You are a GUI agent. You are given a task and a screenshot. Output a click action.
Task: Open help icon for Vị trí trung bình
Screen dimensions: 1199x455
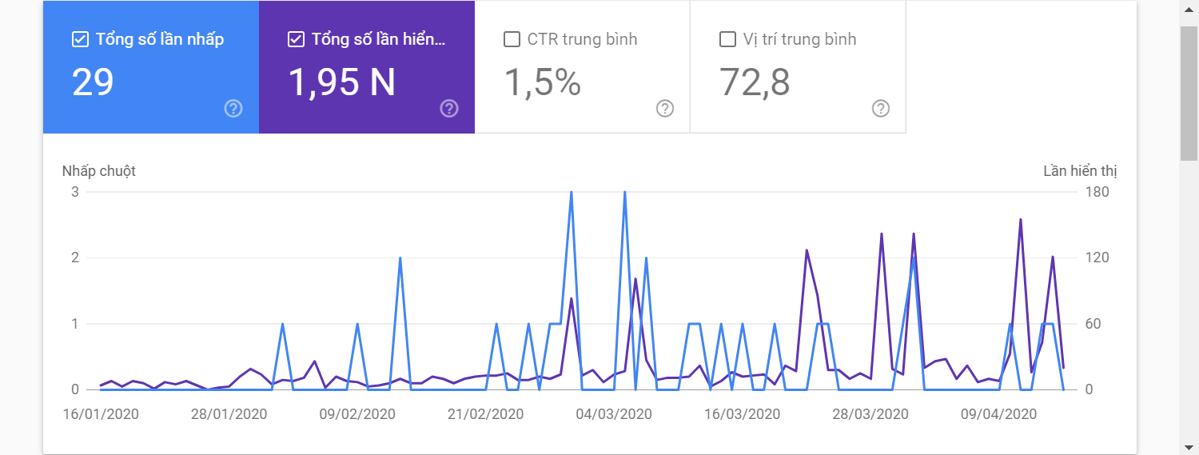(881, 109)
